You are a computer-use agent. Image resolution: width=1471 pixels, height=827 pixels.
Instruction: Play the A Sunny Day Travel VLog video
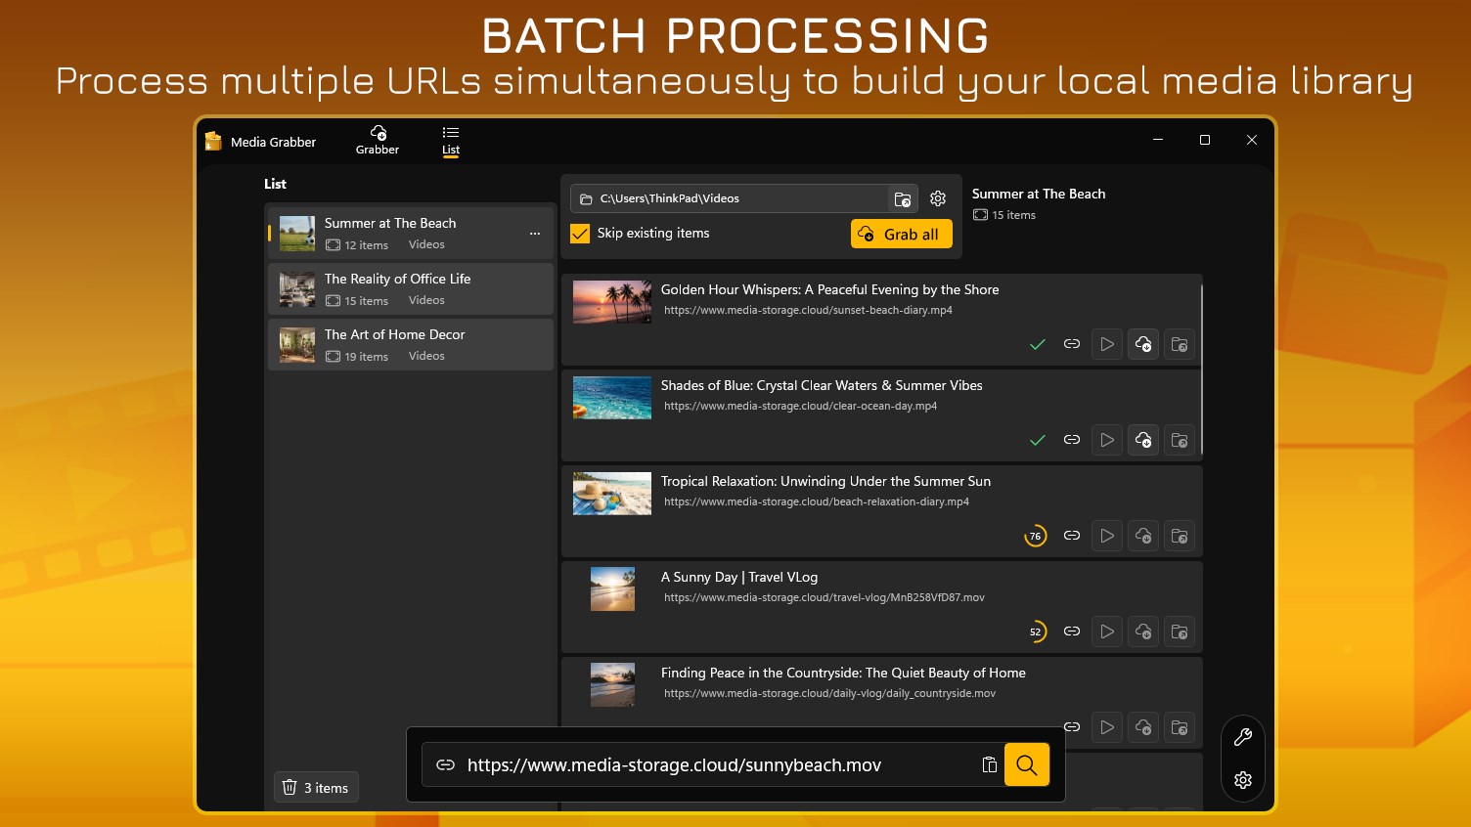pos(1107,631)
